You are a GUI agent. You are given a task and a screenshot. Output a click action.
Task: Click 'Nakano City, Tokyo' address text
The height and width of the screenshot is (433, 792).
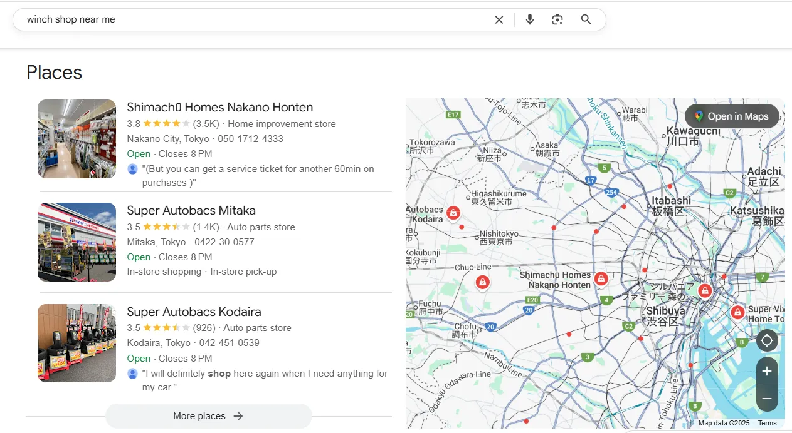click(168, 139)
